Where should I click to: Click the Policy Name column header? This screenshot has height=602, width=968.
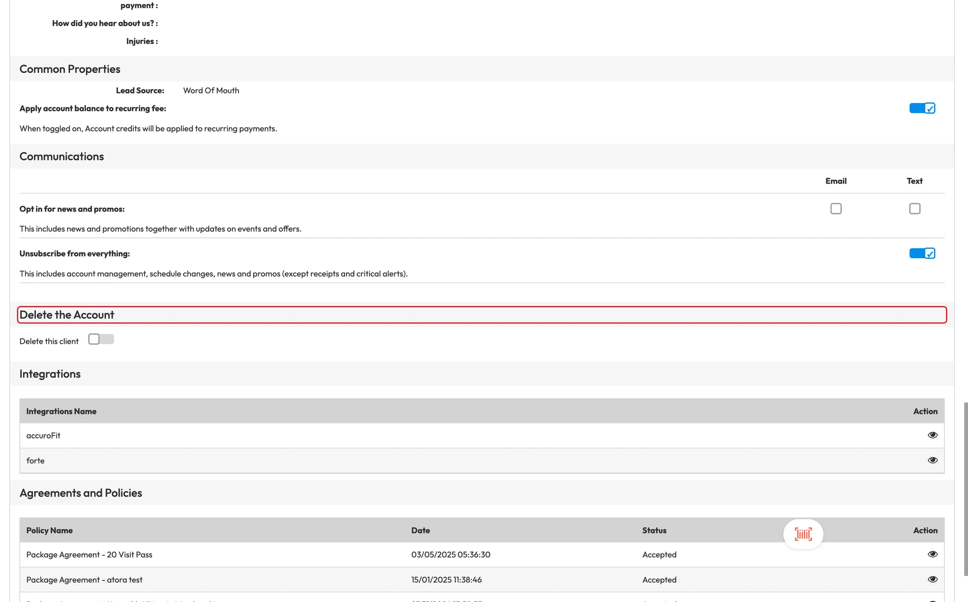coord(50,530)
